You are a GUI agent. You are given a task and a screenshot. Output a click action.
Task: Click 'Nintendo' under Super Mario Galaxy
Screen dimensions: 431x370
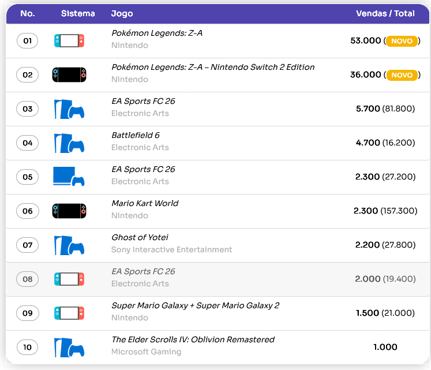(x=130, y=317)
